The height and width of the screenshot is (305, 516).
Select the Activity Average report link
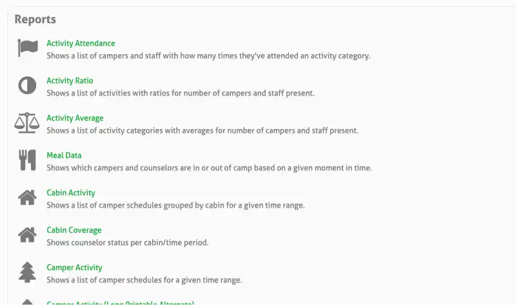tap(75, 119)
